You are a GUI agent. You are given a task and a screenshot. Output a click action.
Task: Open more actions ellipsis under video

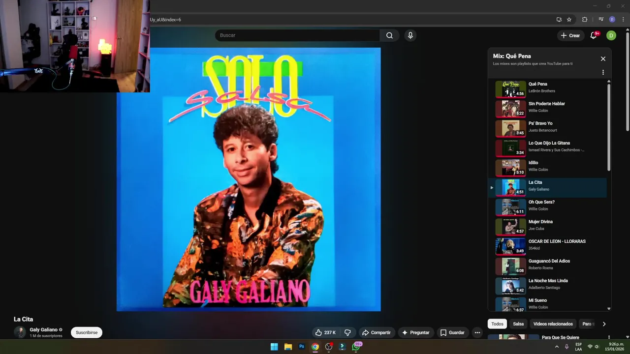477,332
